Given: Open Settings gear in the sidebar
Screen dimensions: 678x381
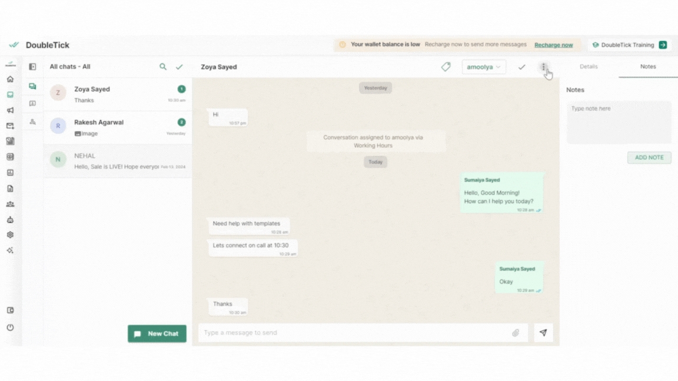Looking at the screenshot, I should (10, 235).
